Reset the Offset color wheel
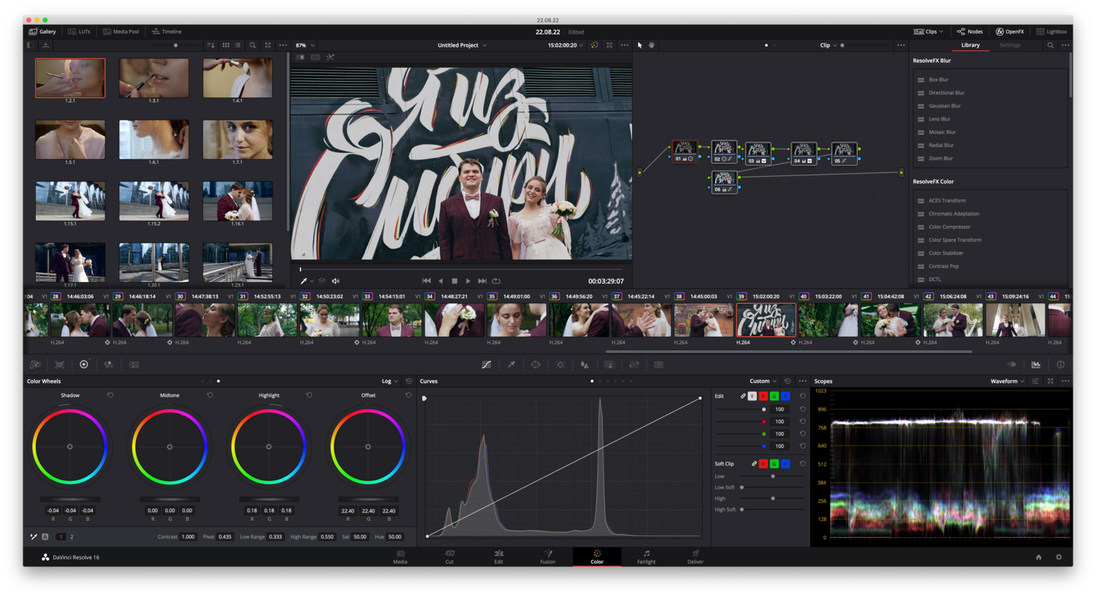The height and width of the screenshot is (597, 1096). coord(408,395)
